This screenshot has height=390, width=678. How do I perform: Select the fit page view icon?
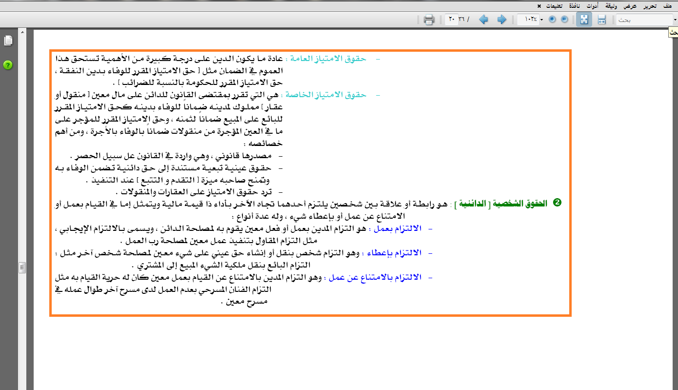pyautogui.click(x=584, y=20)
